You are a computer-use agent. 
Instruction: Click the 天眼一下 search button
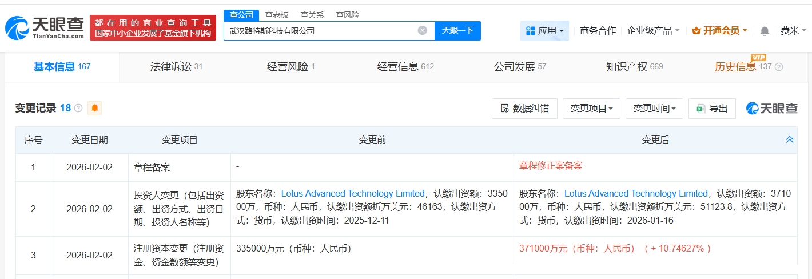(x=457, y=31)
